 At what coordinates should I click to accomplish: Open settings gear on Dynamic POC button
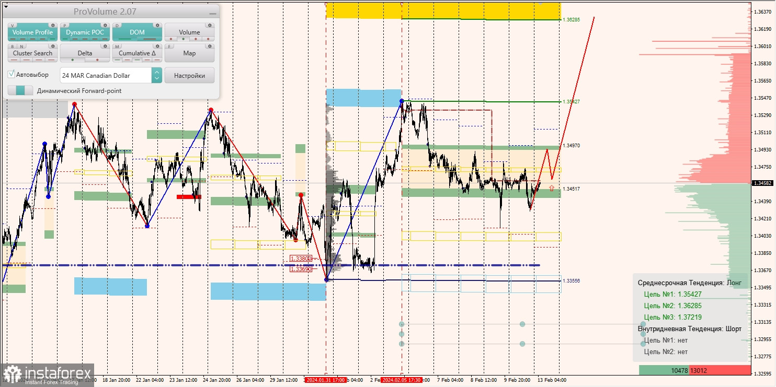coord(105,25)
